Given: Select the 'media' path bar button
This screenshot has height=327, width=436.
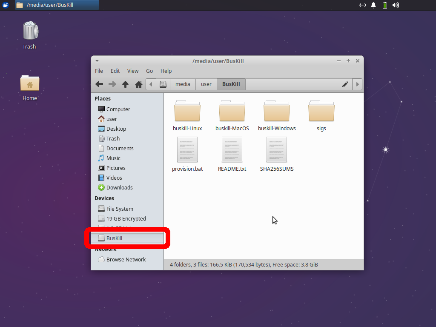Looking at the screenshot, I should (x=183, y=84).
